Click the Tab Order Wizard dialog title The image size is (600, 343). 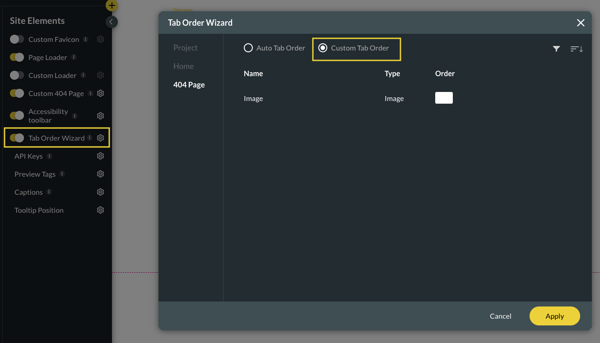[200, 23]
